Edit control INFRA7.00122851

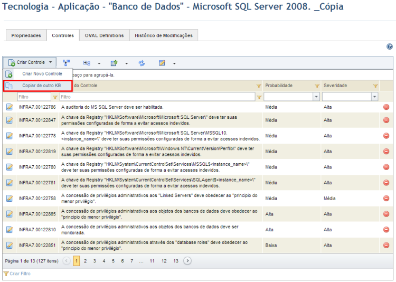pos(10,245)
